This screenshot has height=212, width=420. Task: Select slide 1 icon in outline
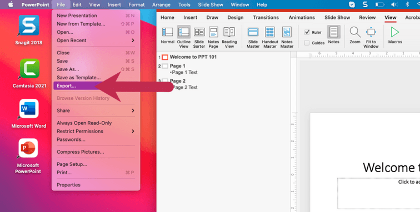(165, 57)
